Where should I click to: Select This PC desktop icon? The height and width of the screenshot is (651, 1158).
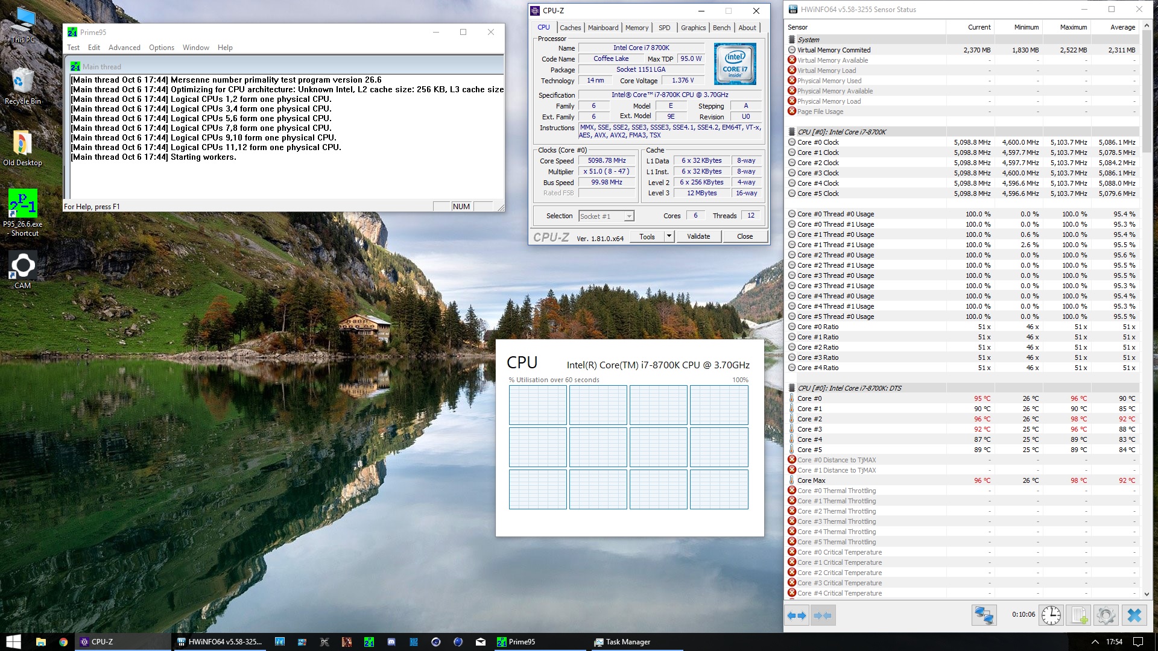pyautogui.click(x=24, y=25)
